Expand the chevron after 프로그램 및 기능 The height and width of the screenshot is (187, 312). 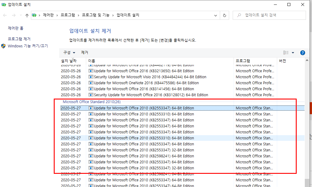tap(113, 15)
